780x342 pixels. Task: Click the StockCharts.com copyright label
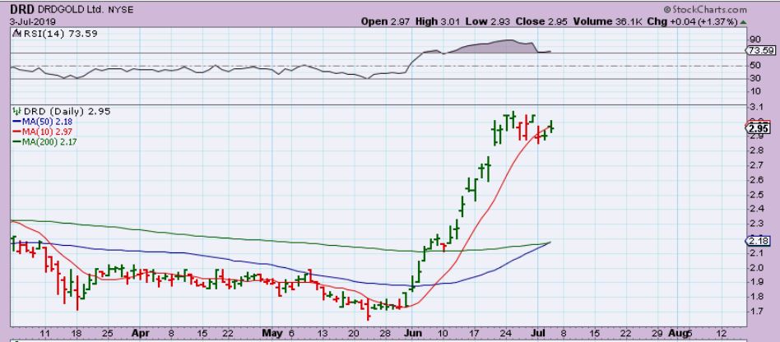(x=706, y=9)
